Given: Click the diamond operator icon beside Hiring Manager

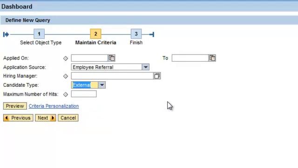Looking at the screenshot, I should 66,76.
